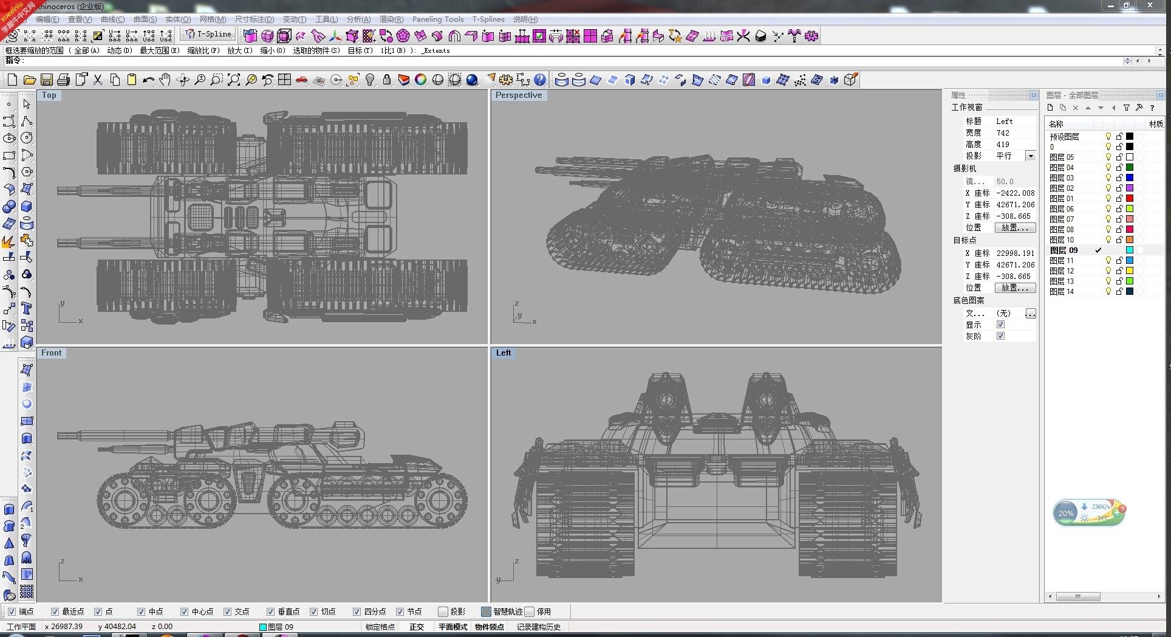
Task: Open the 曲面(S) menu
Action: (x=145, y=19)
